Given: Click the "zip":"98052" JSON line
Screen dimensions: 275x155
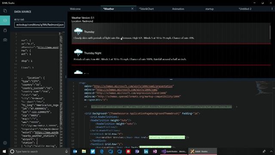Looking at the screenshot, I should (x=31, y=115).
